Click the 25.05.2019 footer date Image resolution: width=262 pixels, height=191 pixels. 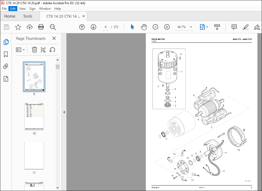pos(155,188)
